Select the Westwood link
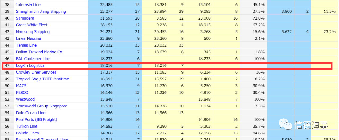This screenshot has width=339, height=140. 25,99
